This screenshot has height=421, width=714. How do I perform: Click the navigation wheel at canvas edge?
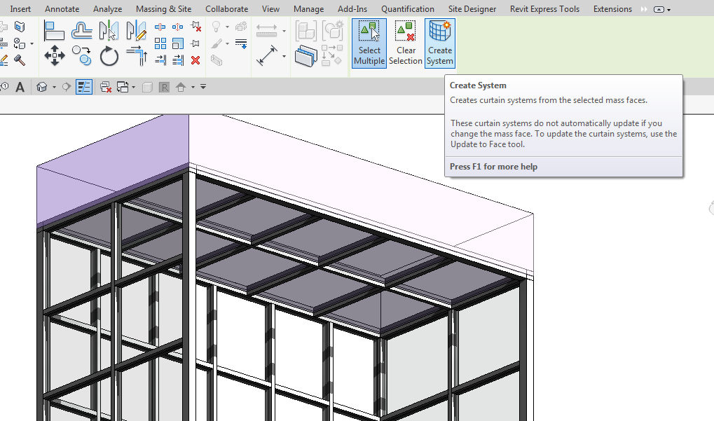(x=710, y=208)
